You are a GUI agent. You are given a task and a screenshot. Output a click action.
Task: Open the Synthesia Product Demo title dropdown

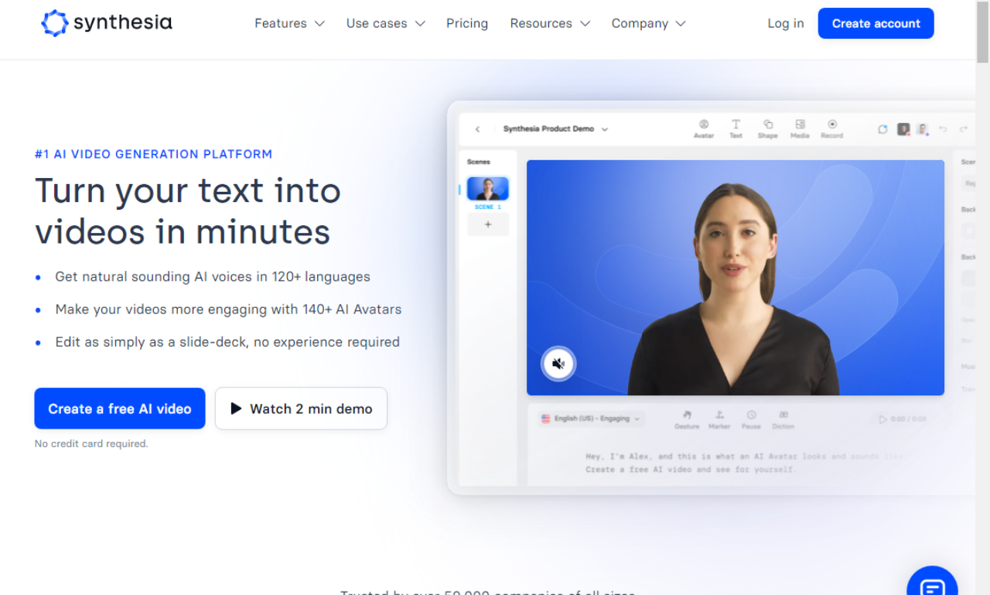pyautogui.click(x=556, y=129)
